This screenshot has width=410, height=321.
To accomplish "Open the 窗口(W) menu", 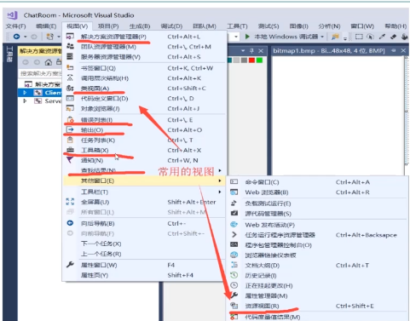I will coord(362,26).
